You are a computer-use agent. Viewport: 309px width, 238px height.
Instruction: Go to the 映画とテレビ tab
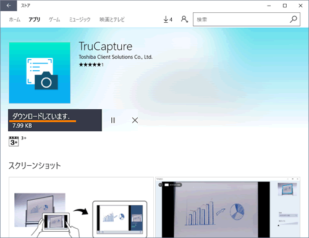coord(112,20)
